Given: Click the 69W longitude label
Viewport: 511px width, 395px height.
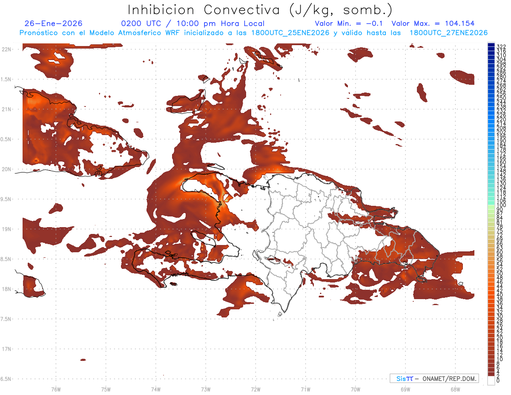Looking at the screenshot, I should (x=405, y=389).
